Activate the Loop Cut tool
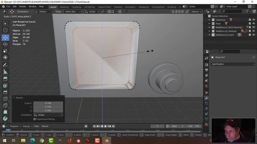Image resolution: width=257 pixels, height=144 pixels. (x=5, y=99)
